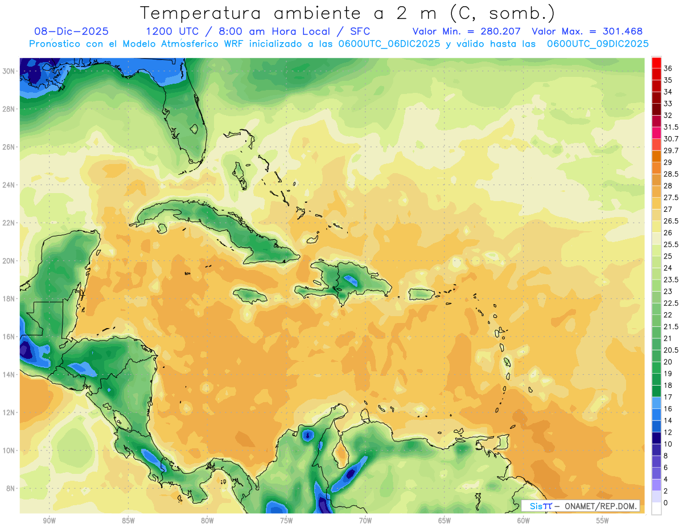Click the 36 value on the color scale

click(668, 68)
